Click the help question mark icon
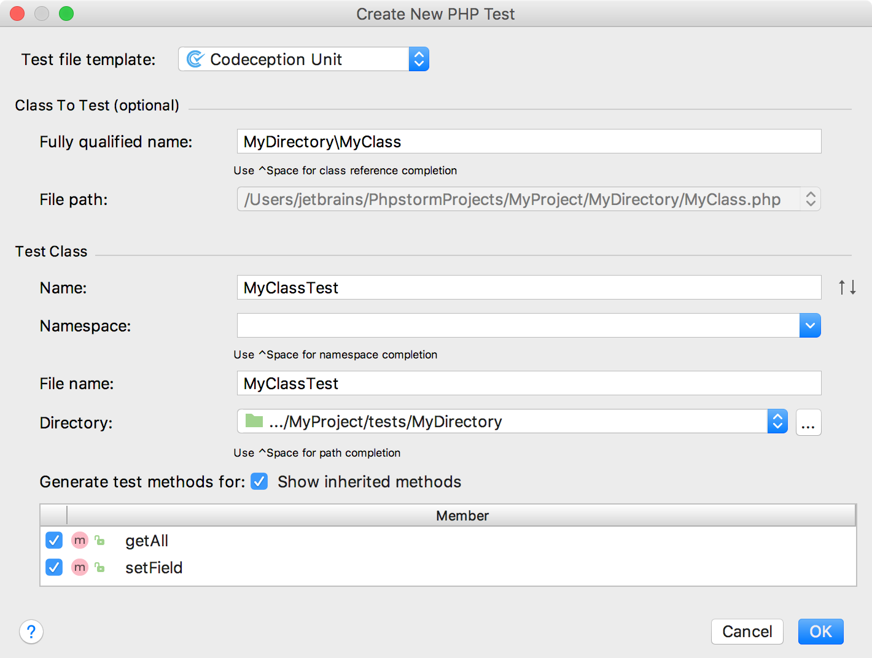Viewport: 872px width, 658px height. point(31,631)
